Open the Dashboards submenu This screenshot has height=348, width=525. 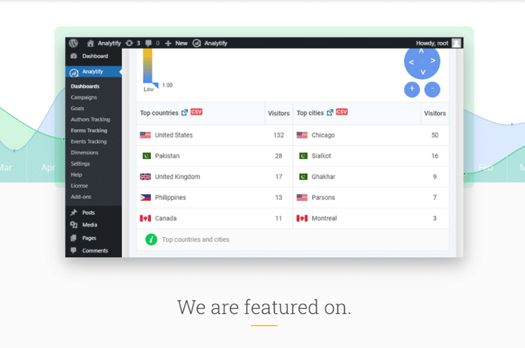[85, 86]
